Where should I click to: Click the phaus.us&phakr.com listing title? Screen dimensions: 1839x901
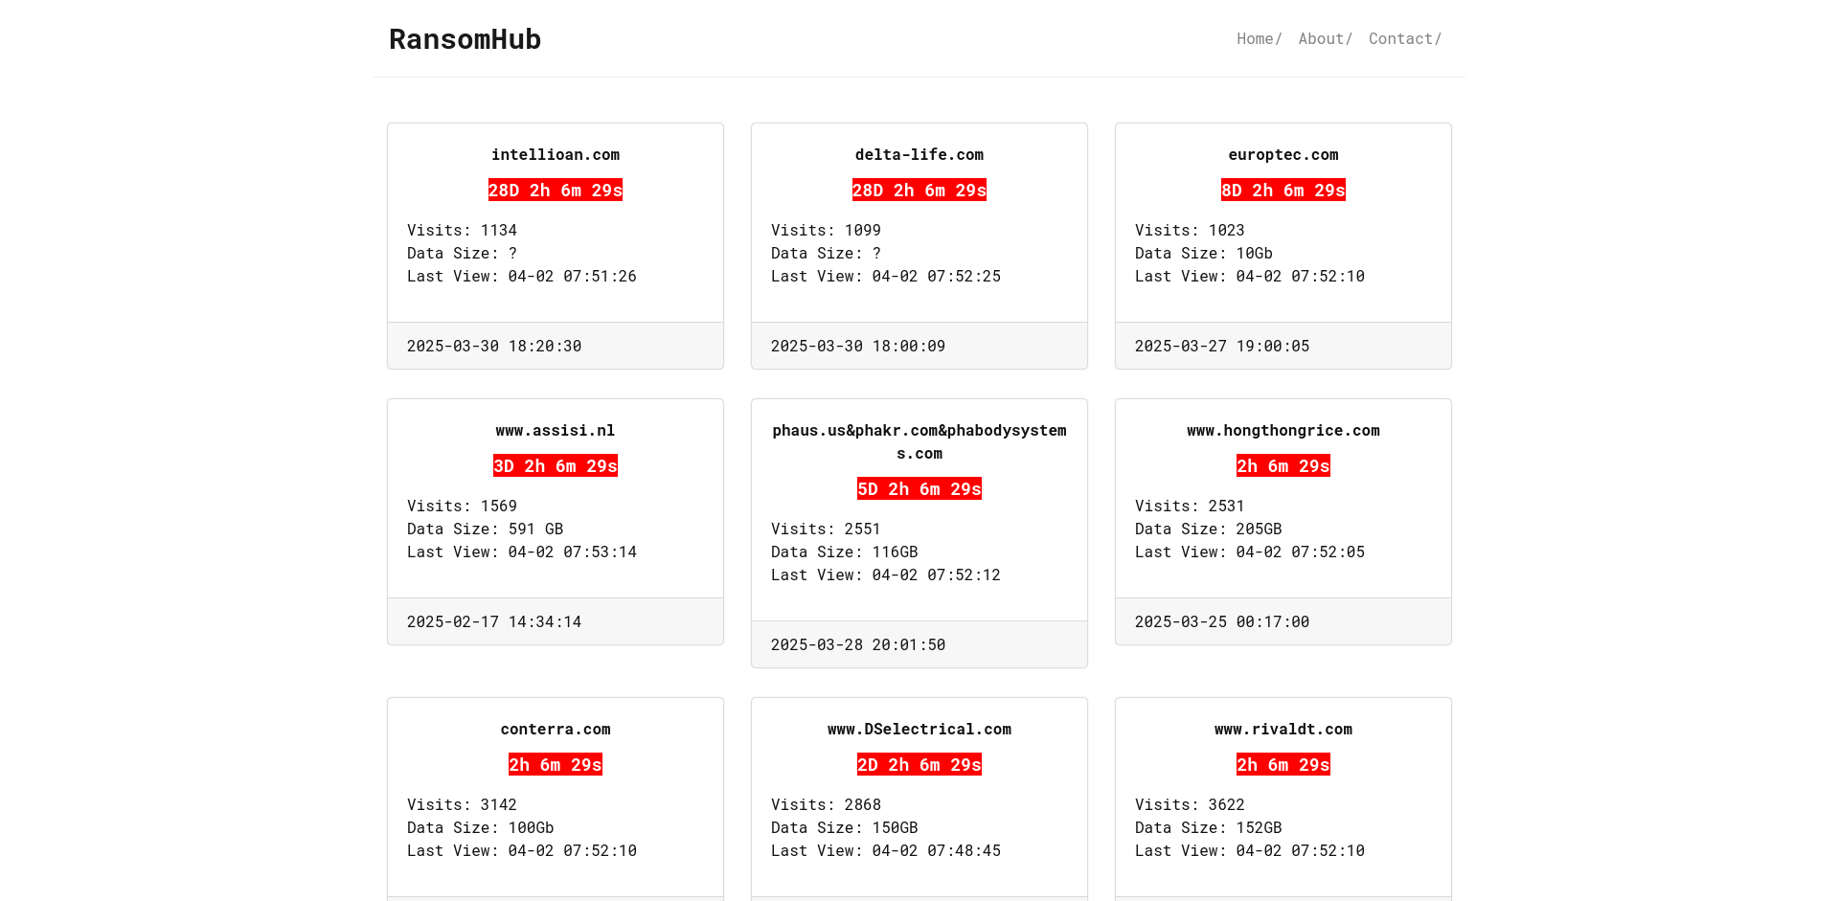[x=919, y=441]
